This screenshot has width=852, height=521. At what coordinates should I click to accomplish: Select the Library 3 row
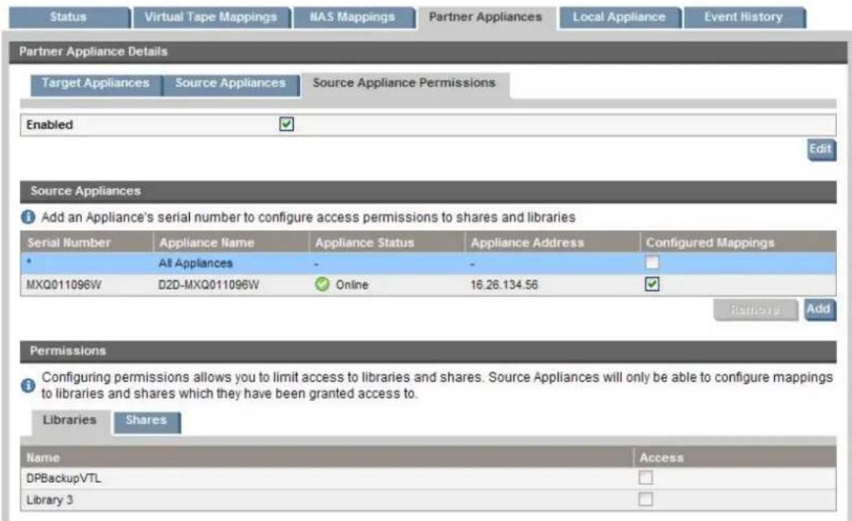click(x=428, y=500)
